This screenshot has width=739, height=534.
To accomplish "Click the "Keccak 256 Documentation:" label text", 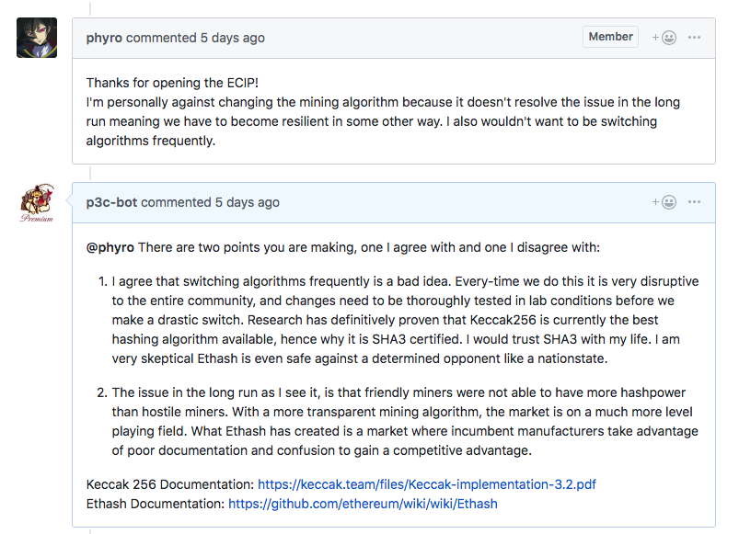I will point(170,484).
